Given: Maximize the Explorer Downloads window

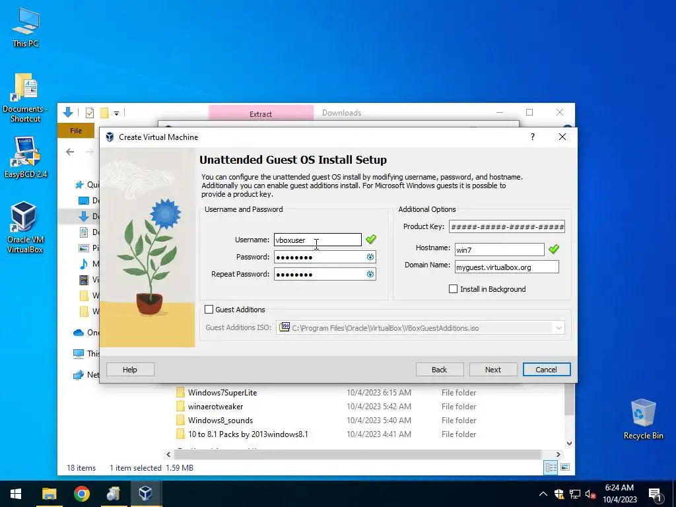Looking at the screenshot, I should (x=529, y=112).
